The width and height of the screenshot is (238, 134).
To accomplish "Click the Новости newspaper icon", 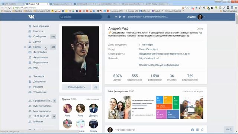I will coord(30,31).
